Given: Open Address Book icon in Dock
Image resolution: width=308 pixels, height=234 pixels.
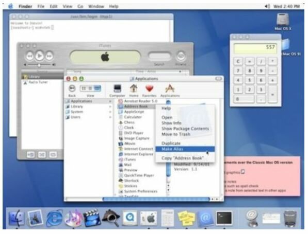Looking at the screenshot, I should tap(205, 218).
